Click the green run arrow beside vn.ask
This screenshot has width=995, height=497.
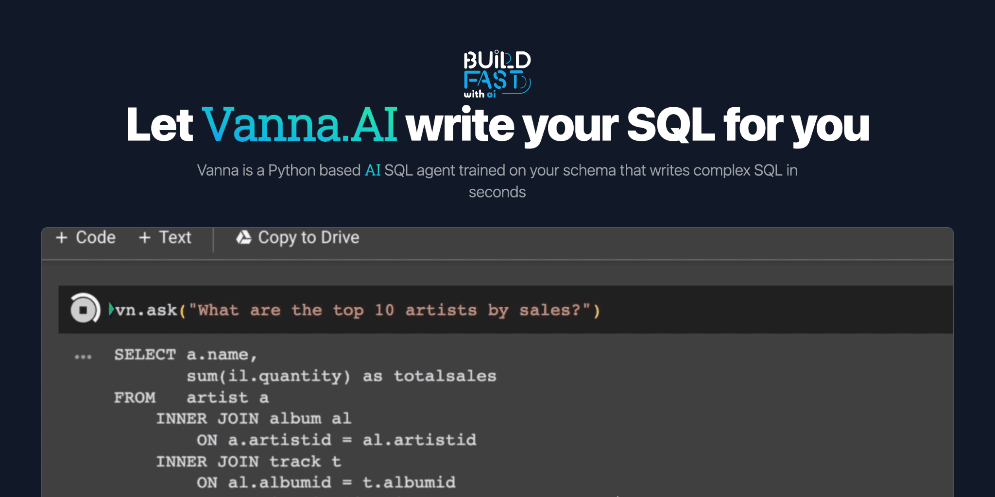pos(111,309)
